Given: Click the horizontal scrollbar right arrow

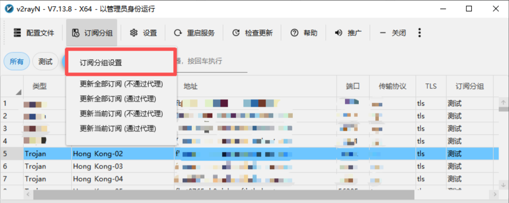Looking at the screenshot, I should (x=495, y=194).
